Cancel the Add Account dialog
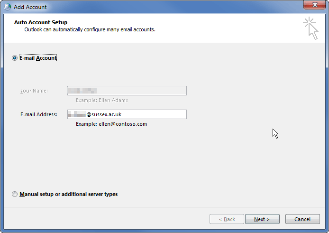Viewport: 329px width, 233px height. click(x=302, y=219)
